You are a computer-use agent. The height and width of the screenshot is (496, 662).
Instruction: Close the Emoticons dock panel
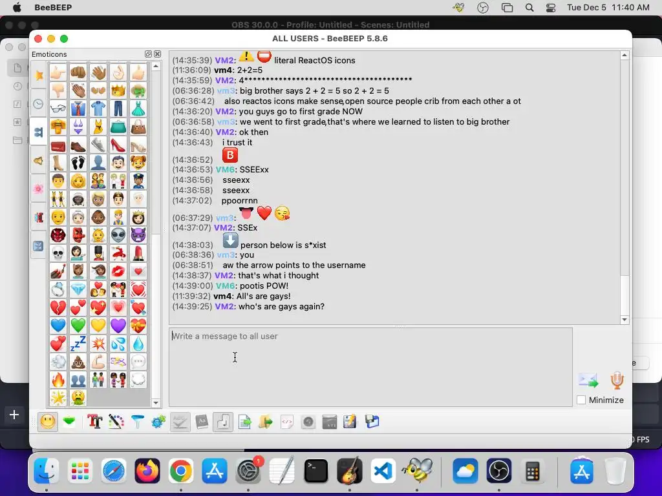click(x=158, y=54)
